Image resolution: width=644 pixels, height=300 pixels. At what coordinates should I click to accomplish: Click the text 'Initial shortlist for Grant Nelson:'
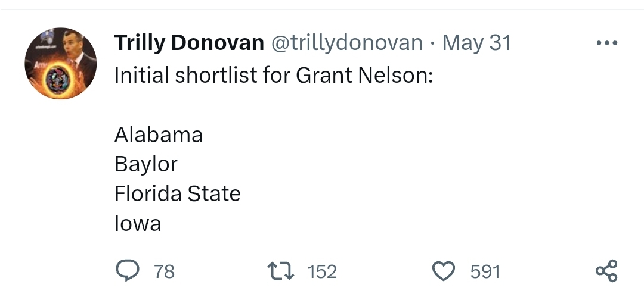pos(273,76)
